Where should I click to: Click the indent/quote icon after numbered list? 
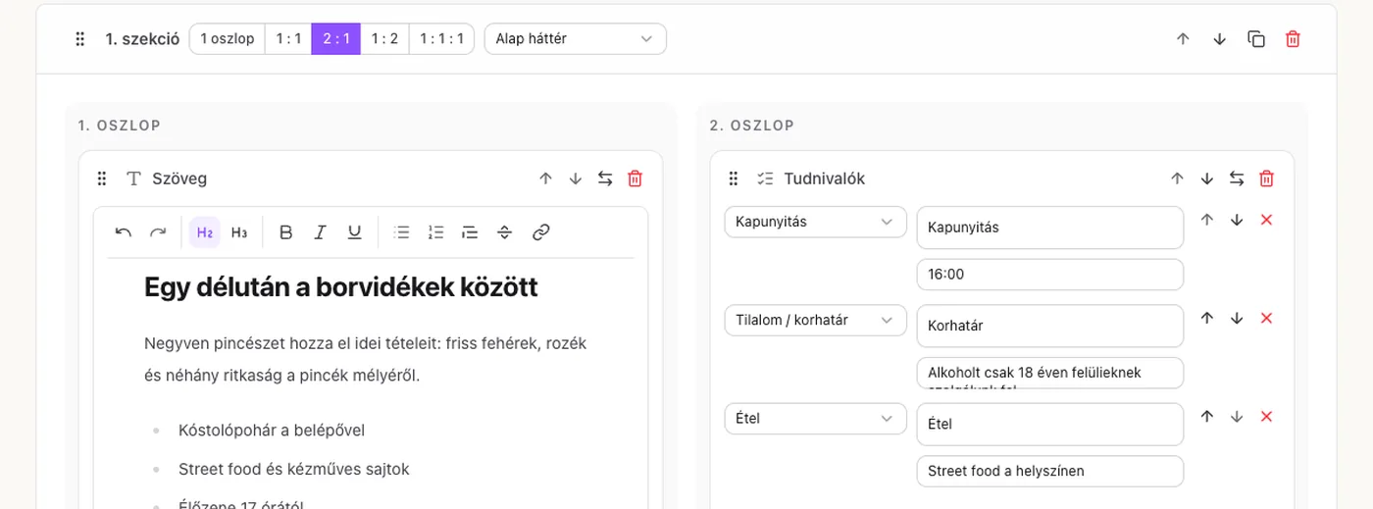[x=470, y=232]
